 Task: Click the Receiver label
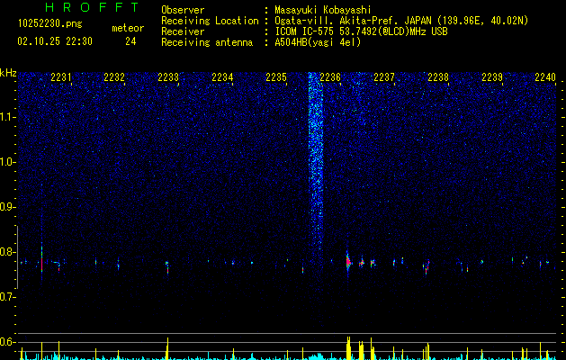[x=183, y=31]
